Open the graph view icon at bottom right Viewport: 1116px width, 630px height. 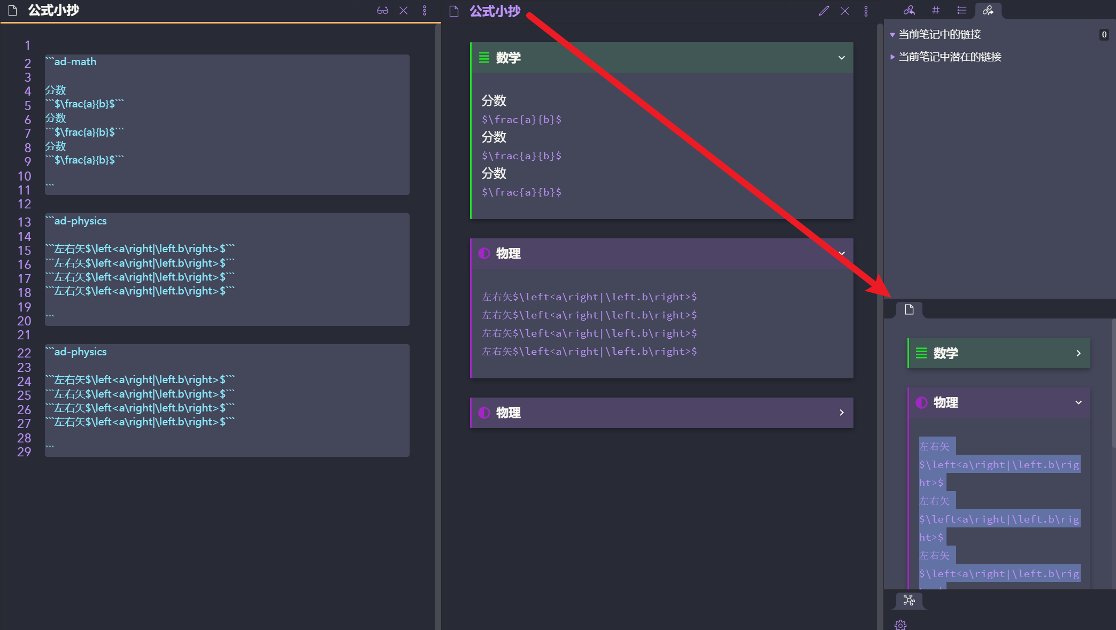coord(909,600)
